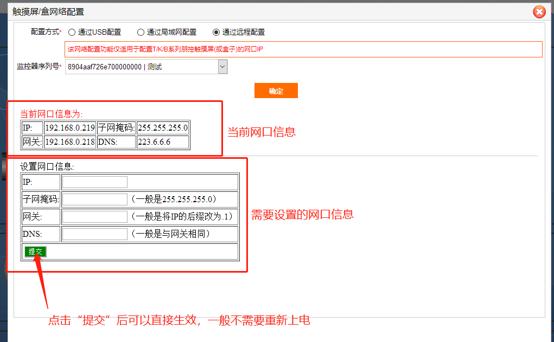Choose the 通过局域网配置 radio option
The height and width of the screenshot is (342, 554).
[x=141, y=33]
